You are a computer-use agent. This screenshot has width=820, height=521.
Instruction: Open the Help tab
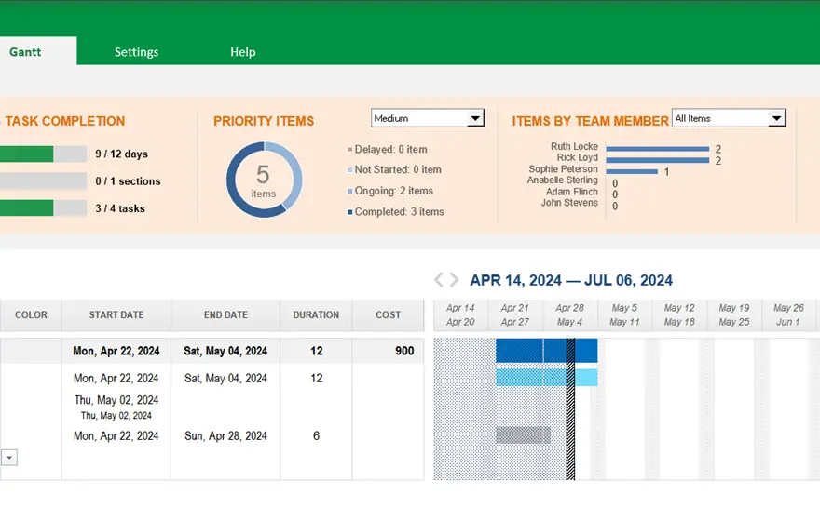click(x=242, y=52)
